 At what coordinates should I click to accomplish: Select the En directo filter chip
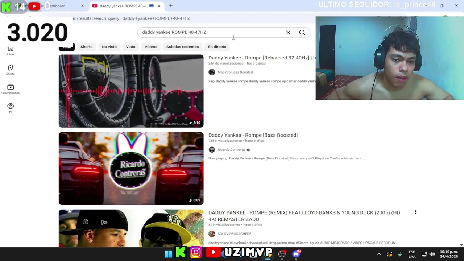pos(217,47)
